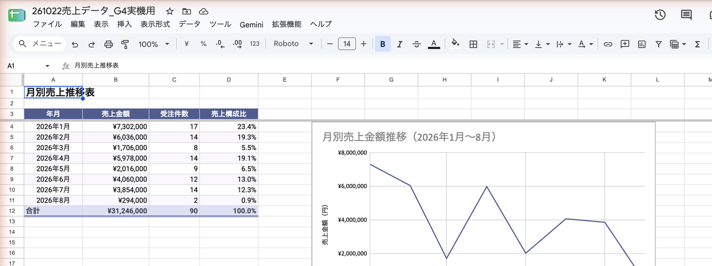Increase decimal places
712x266 pixels.
point(237,44)
